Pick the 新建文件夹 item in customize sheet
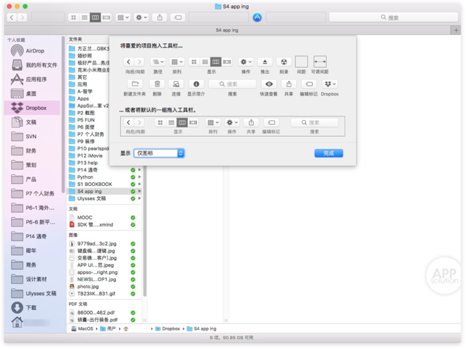 135,84
